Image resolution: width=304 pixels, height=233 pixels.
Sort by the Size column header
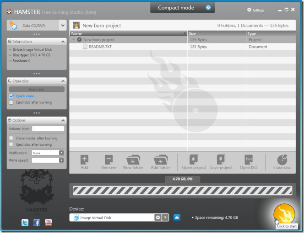tap(217, 33)
